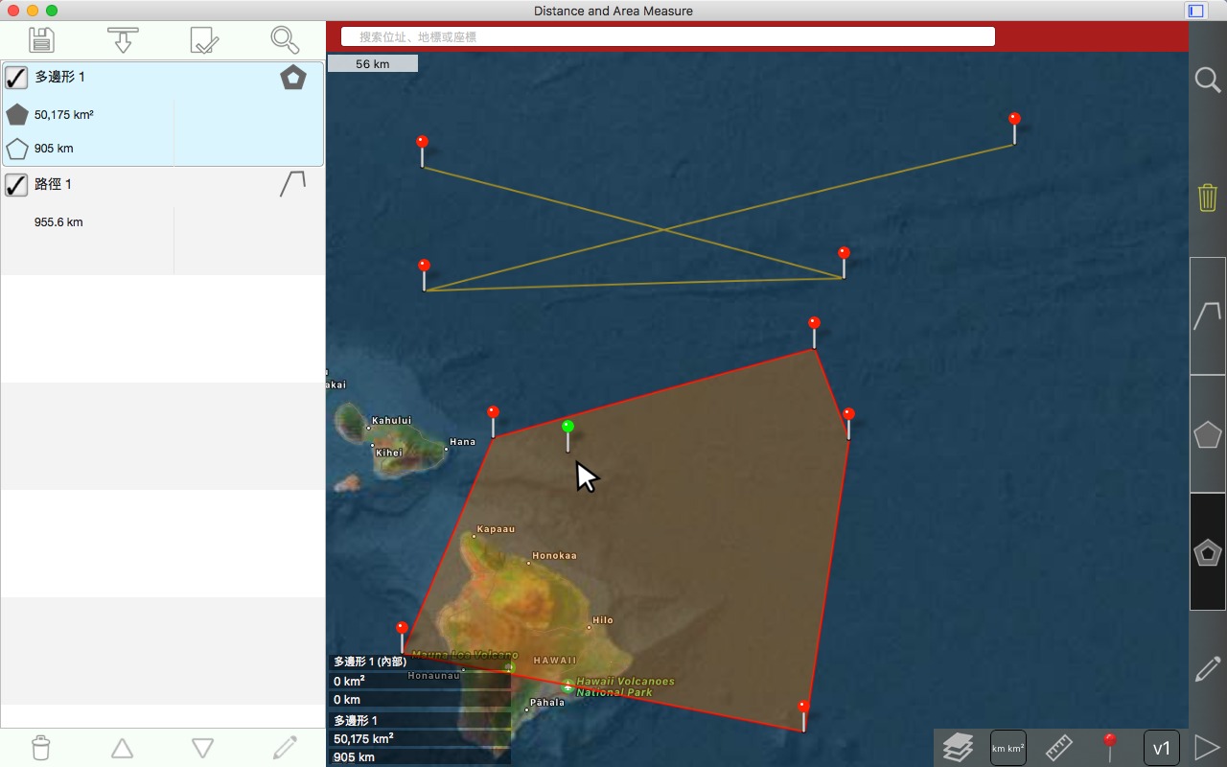The image size is (1227, 767).
Task: Click the save floppy disk icon
Action: click(x=41, y=39)
